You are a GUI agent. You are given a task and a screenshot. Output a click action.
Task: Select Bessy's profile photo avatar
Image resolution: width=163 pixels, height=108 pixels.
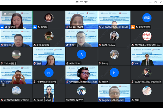click(x=114, y=54)
